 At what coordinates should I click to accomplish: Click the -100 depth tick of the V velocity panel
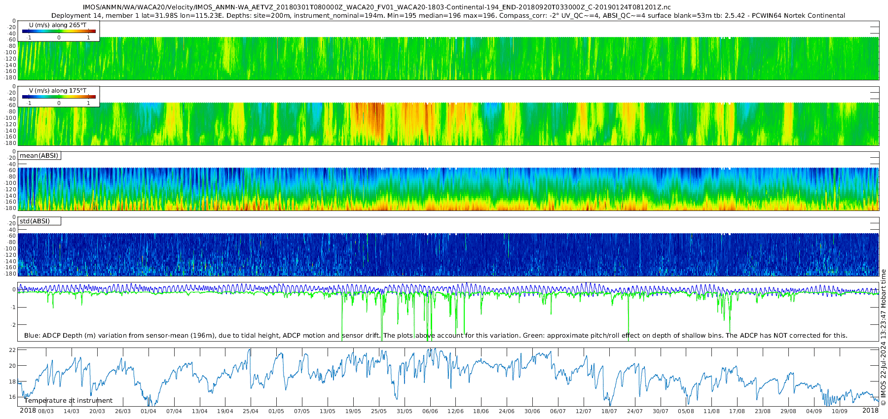(11, 118)
